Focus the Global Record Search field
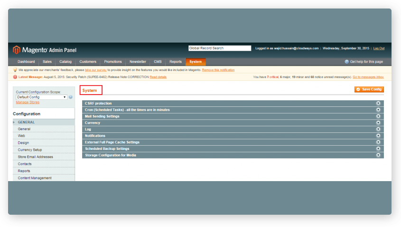Viewport: 401px width, 227px height. click(220, 48)
